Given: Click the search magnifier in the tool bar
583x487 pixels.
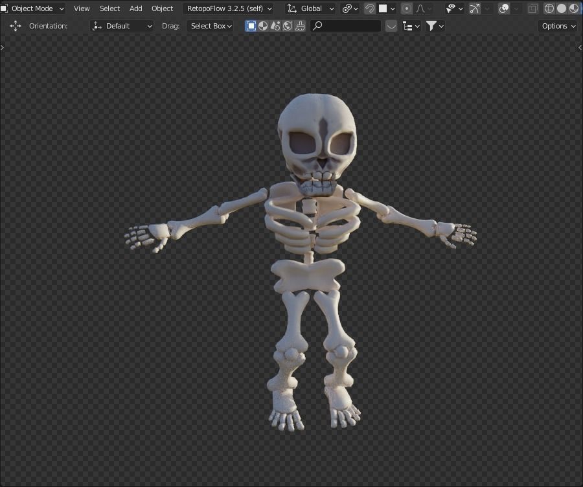Looking at the screenshot, I should 317,26.
